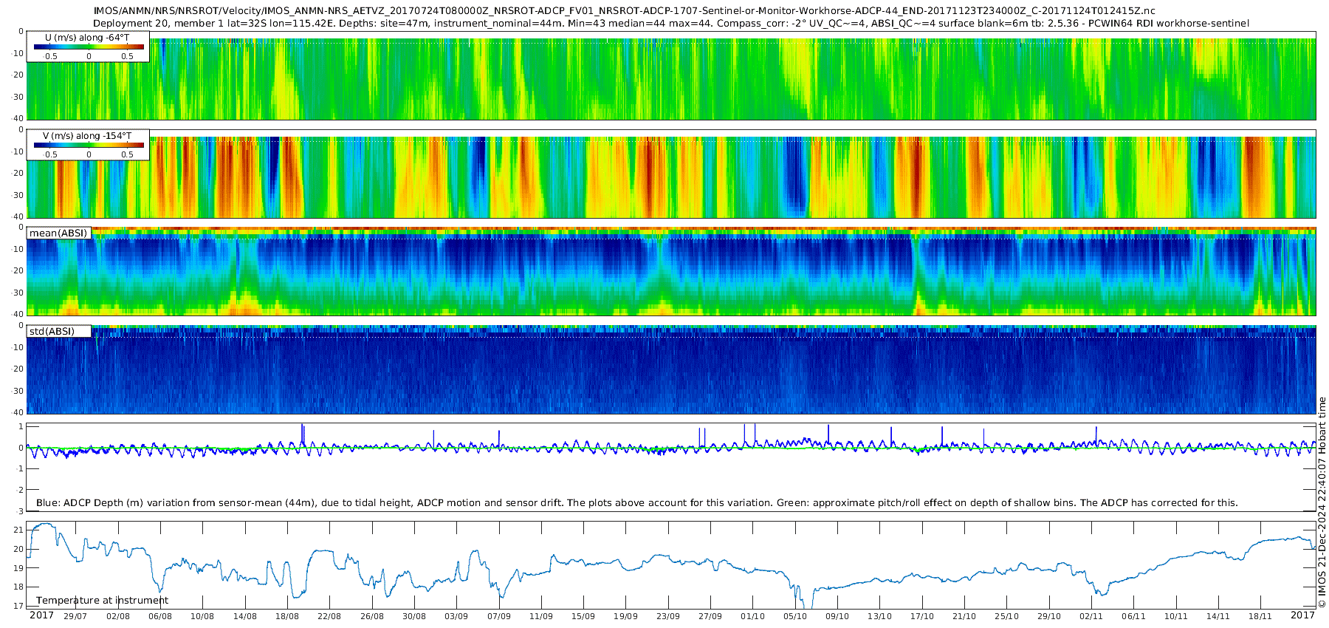Click the 18/08 date tick label

(287, 616)
